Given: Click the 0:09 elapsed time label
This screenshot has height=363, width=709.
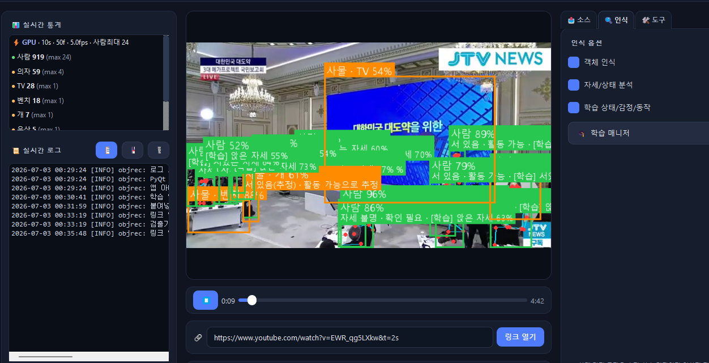Looking at the screenshot, I should tap(228, 301).
